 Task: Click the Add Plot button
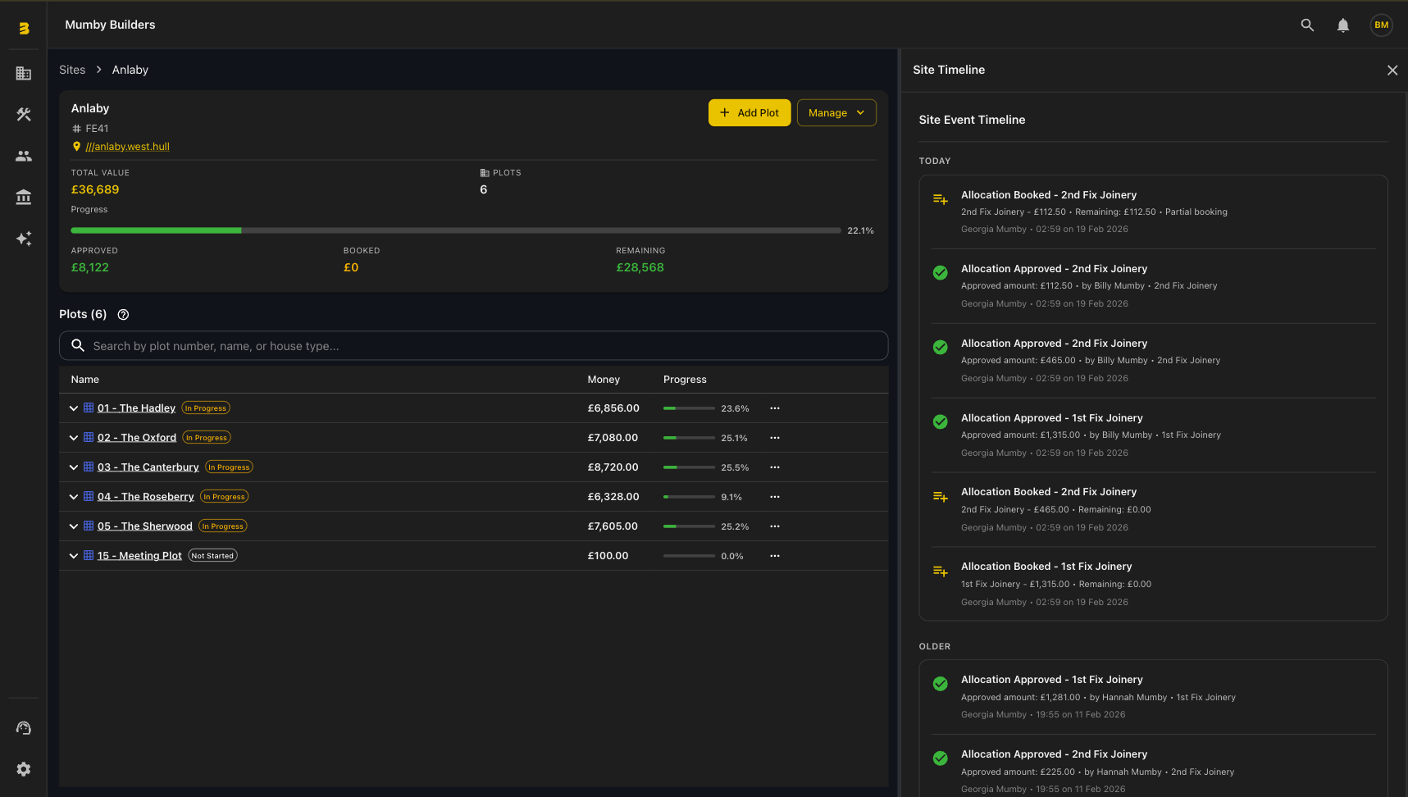[749, 113]
